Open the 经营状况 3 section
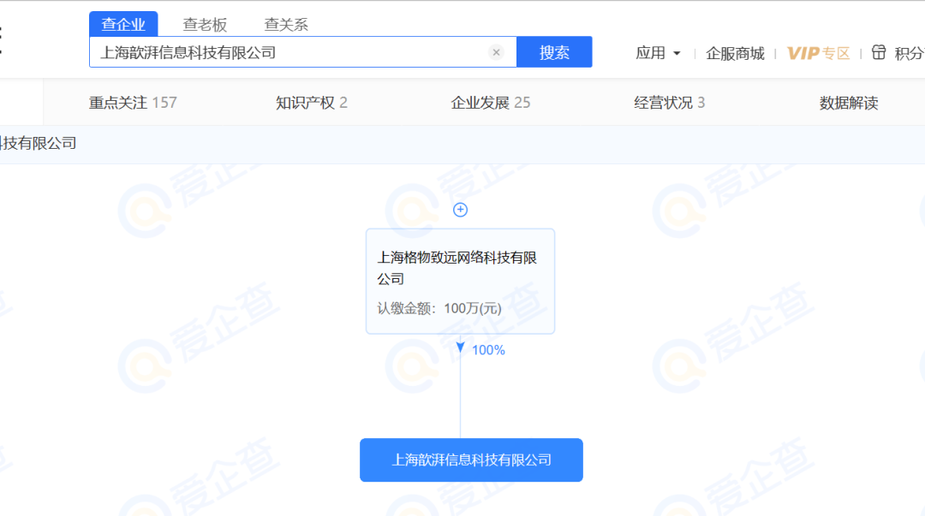The image size is (925, 516). (x=670, y=103)
